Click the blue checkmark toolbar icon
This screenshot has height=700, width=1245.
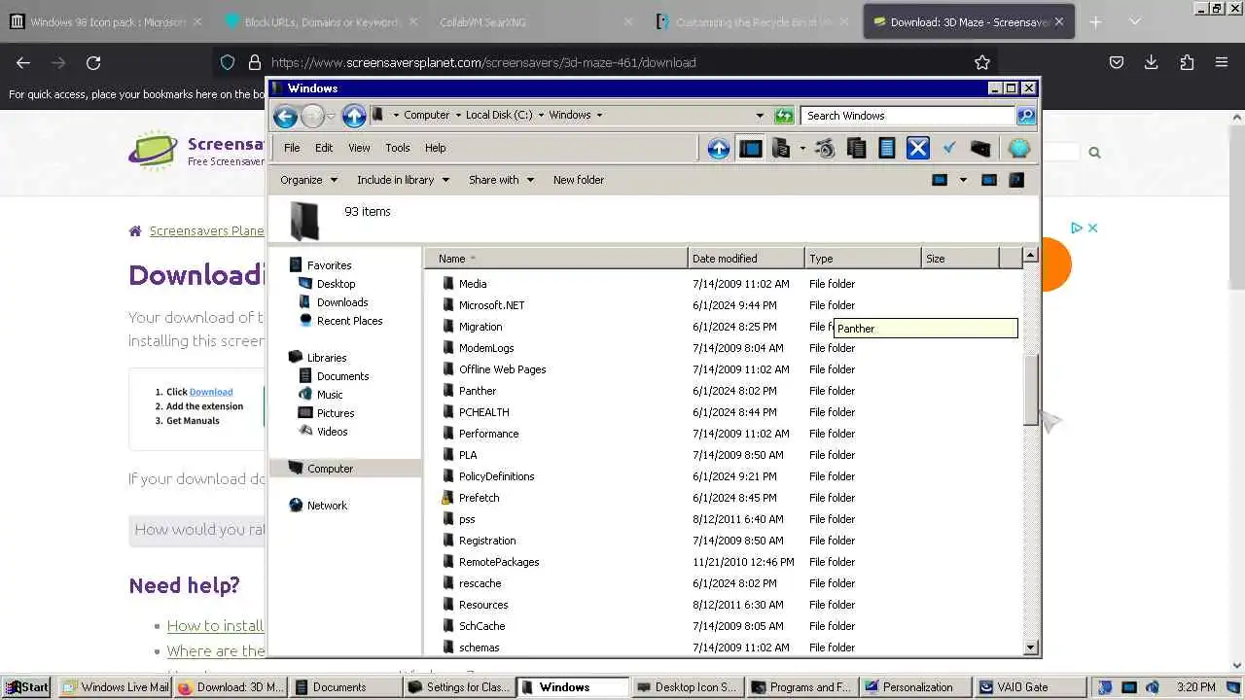pyautogui.click(x=949, y=148)
